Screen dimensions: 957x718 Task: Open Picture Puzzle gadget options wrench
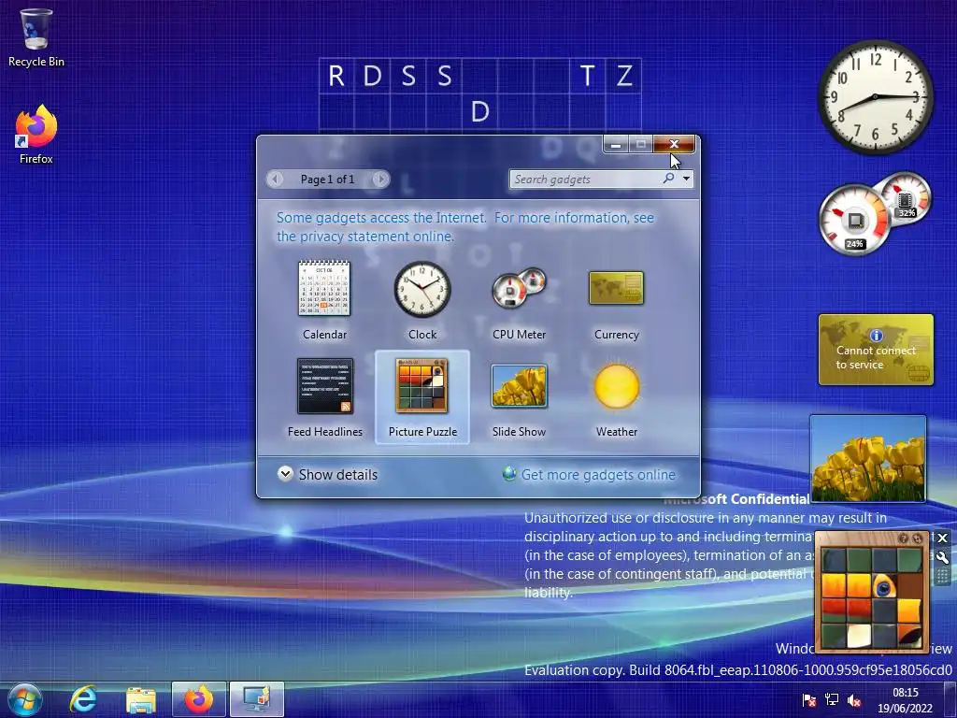tap(942, 557)
